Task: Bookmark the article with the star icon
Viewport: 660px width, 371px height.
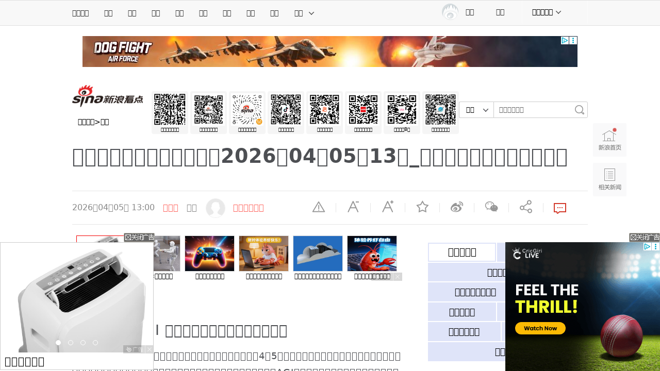Action: 422,207
